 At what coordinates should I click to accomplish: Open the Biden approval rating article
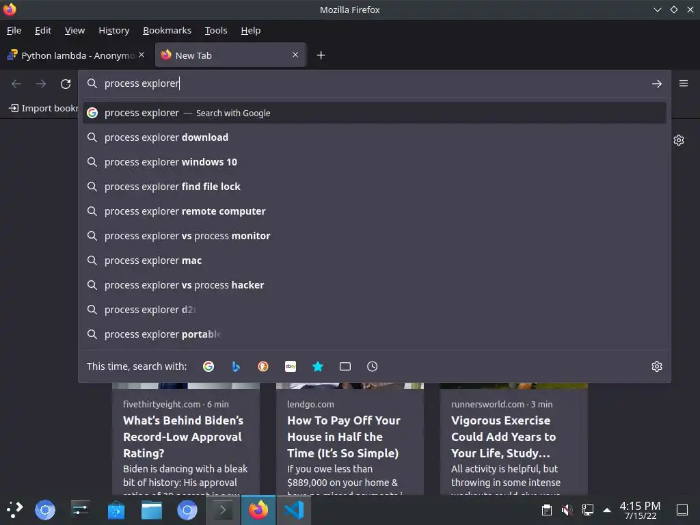pos(186,439)
